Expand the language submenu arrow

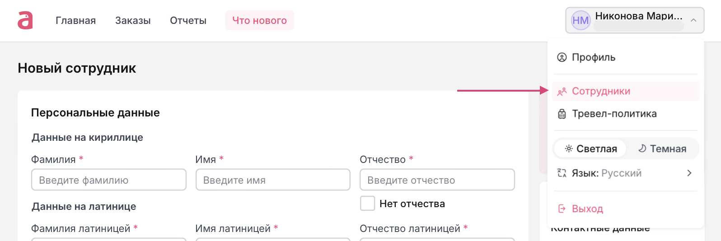tap(689, 173)
